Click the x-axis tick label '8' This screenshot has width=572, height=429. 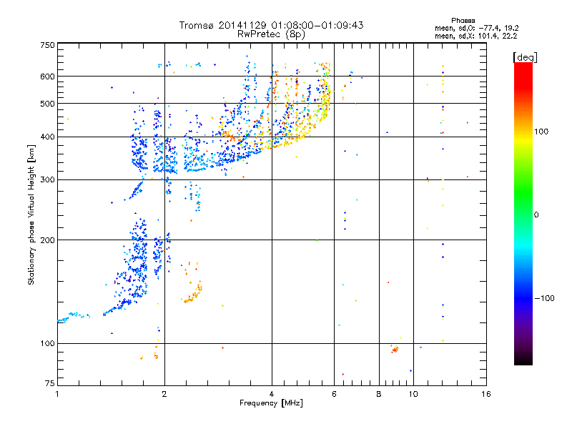pyautogui.click(x=379, y=394)
